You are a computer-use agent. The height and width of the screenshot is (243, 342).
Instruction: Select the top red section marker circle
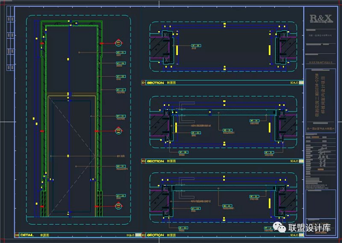pyautogui.click(x=118, y=43)
